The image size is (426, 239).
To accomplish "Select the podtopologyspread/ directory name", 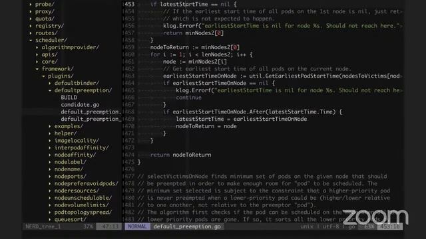I will pos(83,212).
